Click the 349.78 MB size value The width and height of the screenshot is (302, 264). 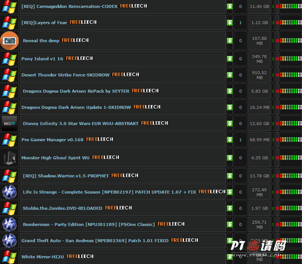[259, 59]
